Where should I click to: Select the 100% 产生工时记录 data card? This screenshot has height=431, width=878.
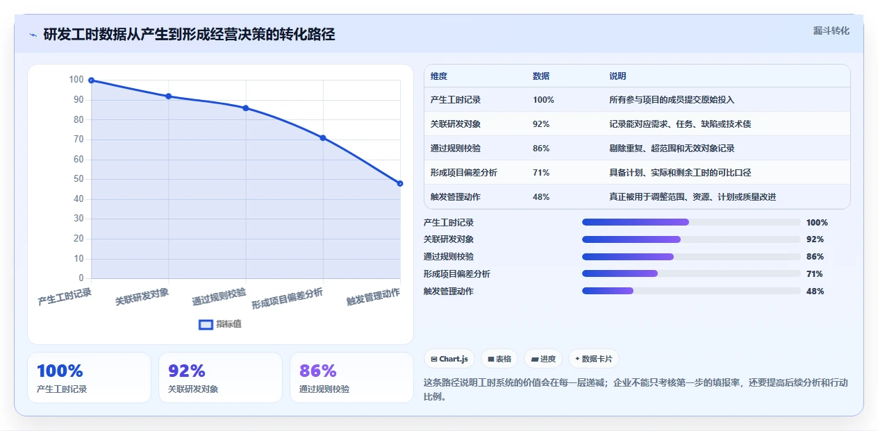click(89, 378)
